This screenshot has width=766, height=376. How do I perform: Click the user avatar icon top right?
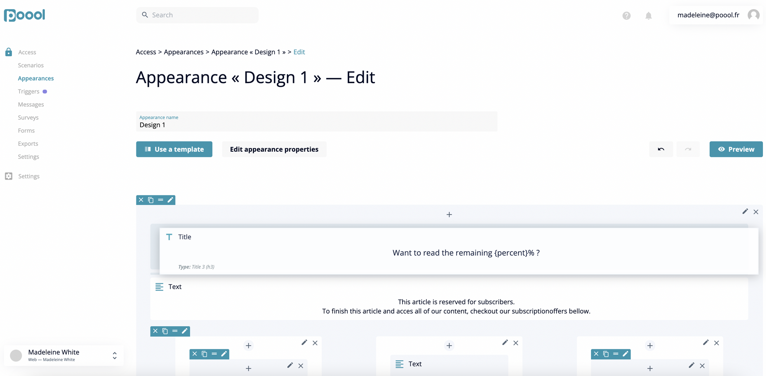pyautogui.click(x=754, y=15)
